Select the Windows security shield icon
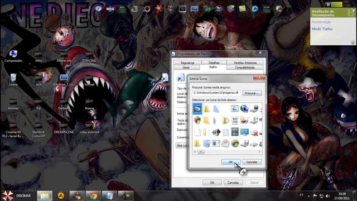This screenshot has height=201, width=357. tap(197, 120)
